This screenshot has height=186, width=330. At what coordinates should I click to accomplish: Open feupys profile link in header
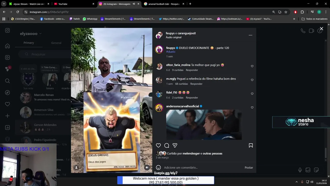click(170, 33)
